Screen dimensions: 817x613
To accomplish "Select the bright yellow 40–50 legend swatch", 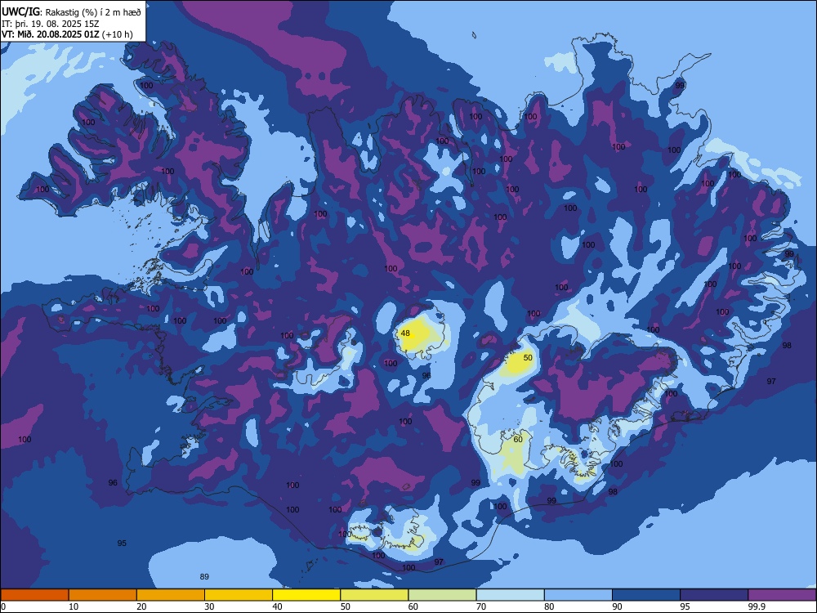I will (306, 595).
